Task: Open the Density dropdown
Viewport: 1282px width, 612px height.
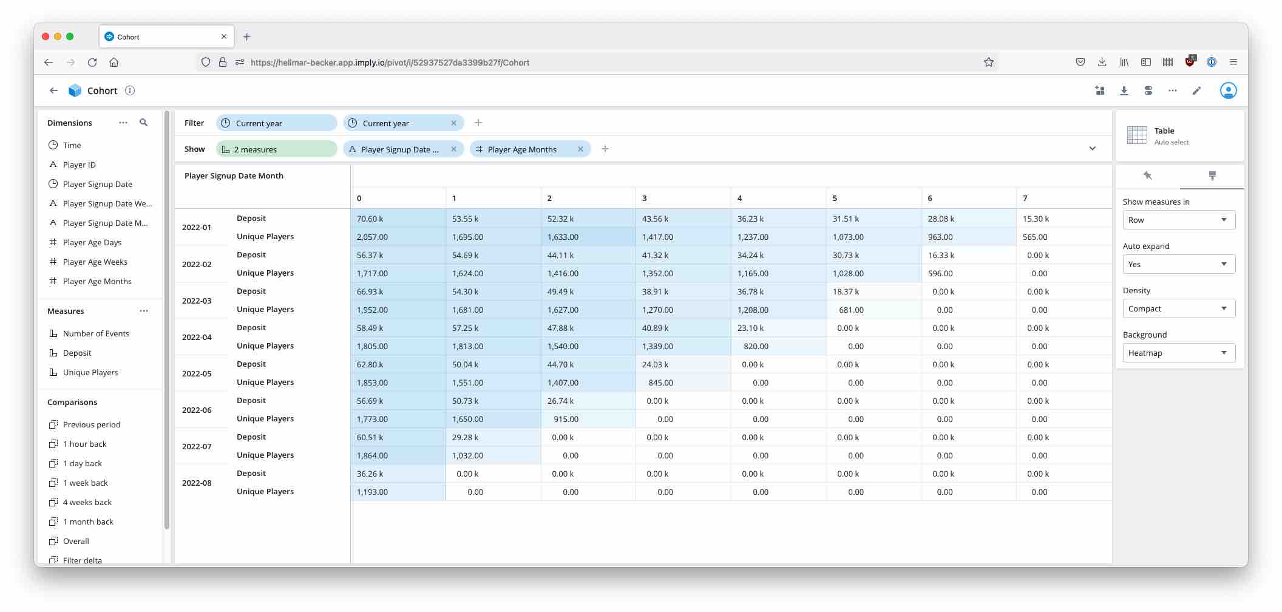Action: pos(1178,308)
